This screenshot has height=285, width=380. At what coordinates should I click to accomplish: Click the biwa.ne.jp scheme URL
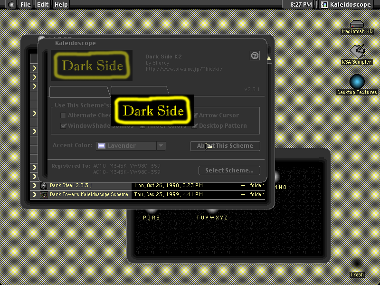pos(184,69)
